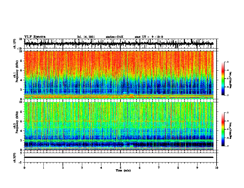Screen dimensions: 244x188
Task: Click time axis tick label '4'
Action: point(101,168)
